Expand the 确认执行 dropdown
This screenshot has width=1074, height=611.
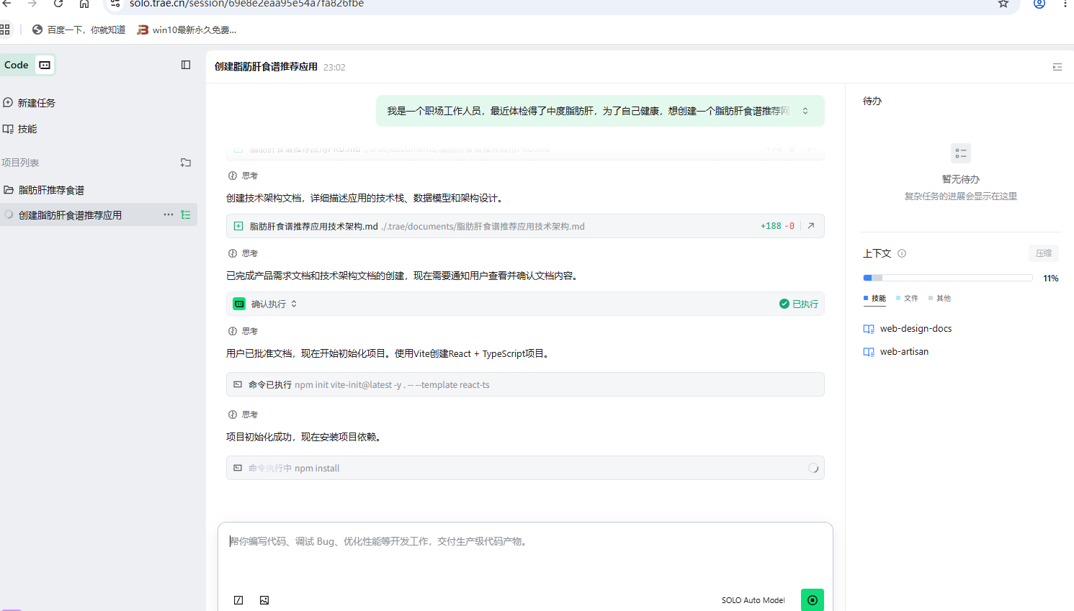[x=294, y=304]
